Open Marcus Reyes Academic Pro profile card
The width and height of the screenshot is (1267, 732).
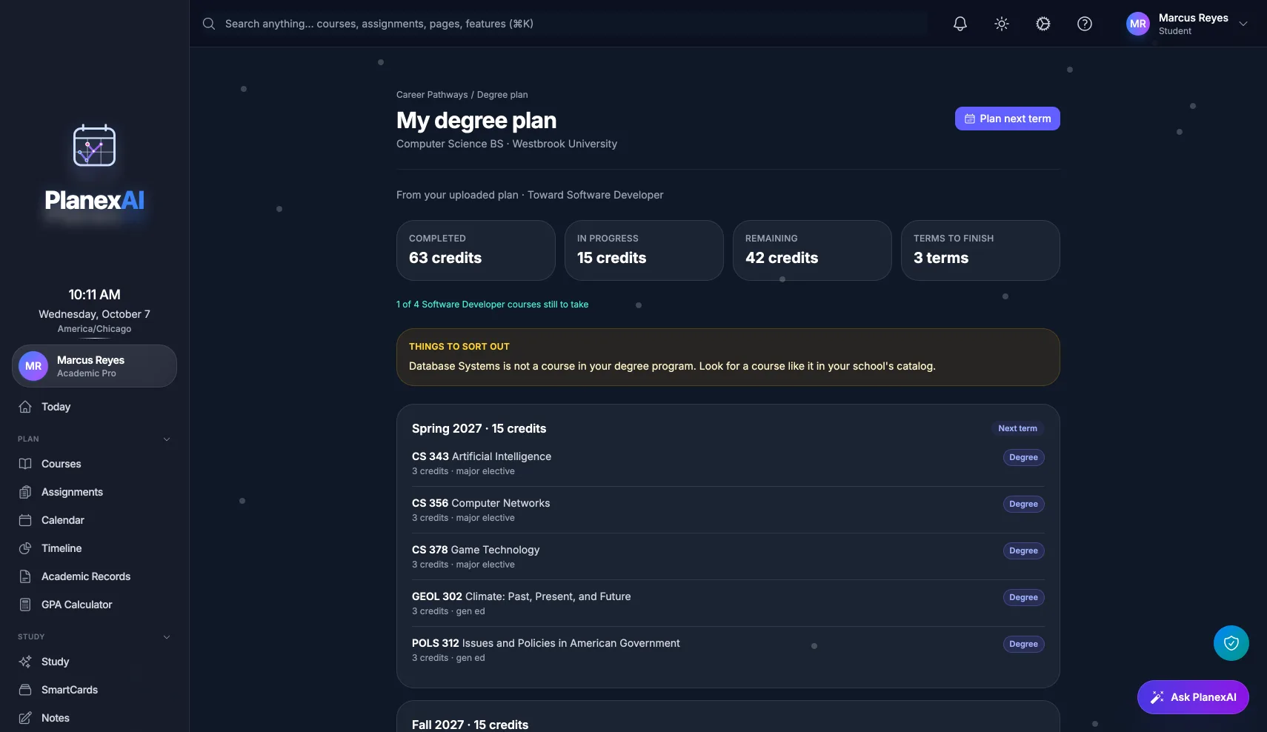[x=94, y=366]
